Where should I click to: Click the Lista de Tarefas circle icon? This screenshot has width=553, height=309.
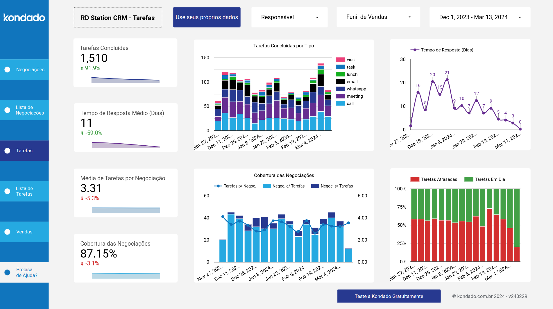(x=7, y=191)
